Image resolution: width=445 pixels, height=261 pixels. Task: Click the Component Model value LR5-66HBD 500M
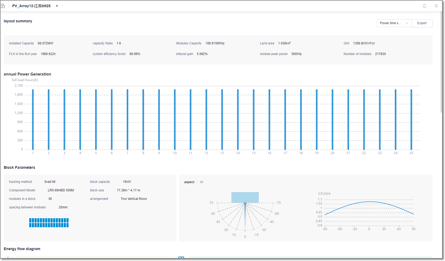[x=61, y=190]
